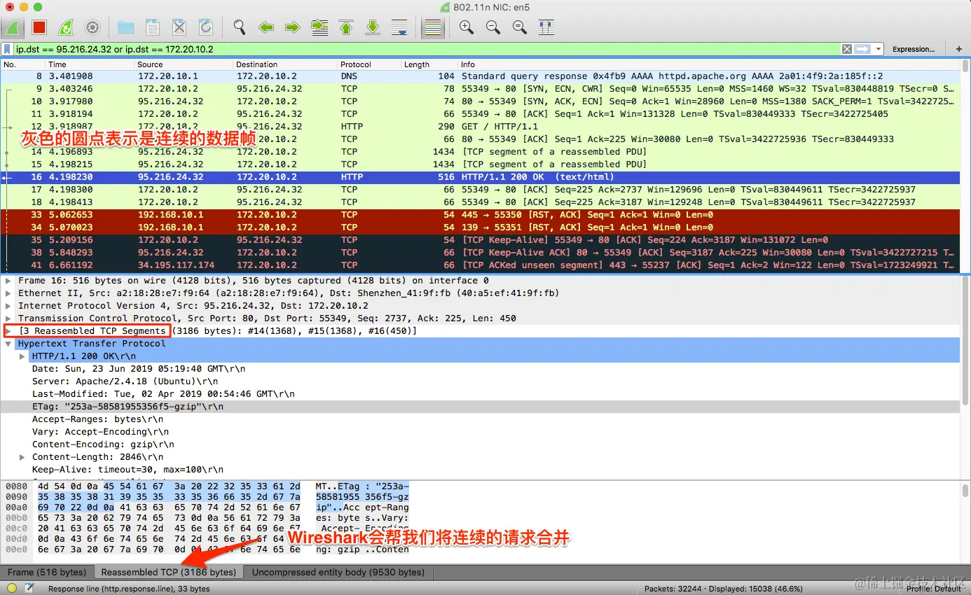
Task: Open the Expression… dialog
Action: [x=914, y=49]
